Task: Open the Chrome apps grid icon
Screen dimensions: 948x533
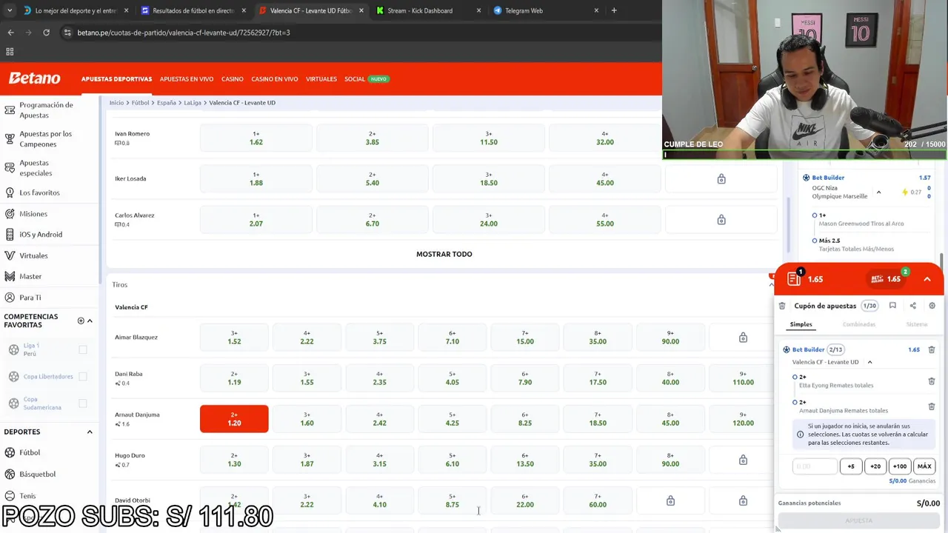Action: [x=10, y=52]
